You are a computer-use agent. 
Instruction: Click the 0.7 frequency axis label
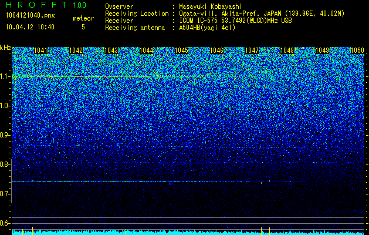(x=5, y=194)
